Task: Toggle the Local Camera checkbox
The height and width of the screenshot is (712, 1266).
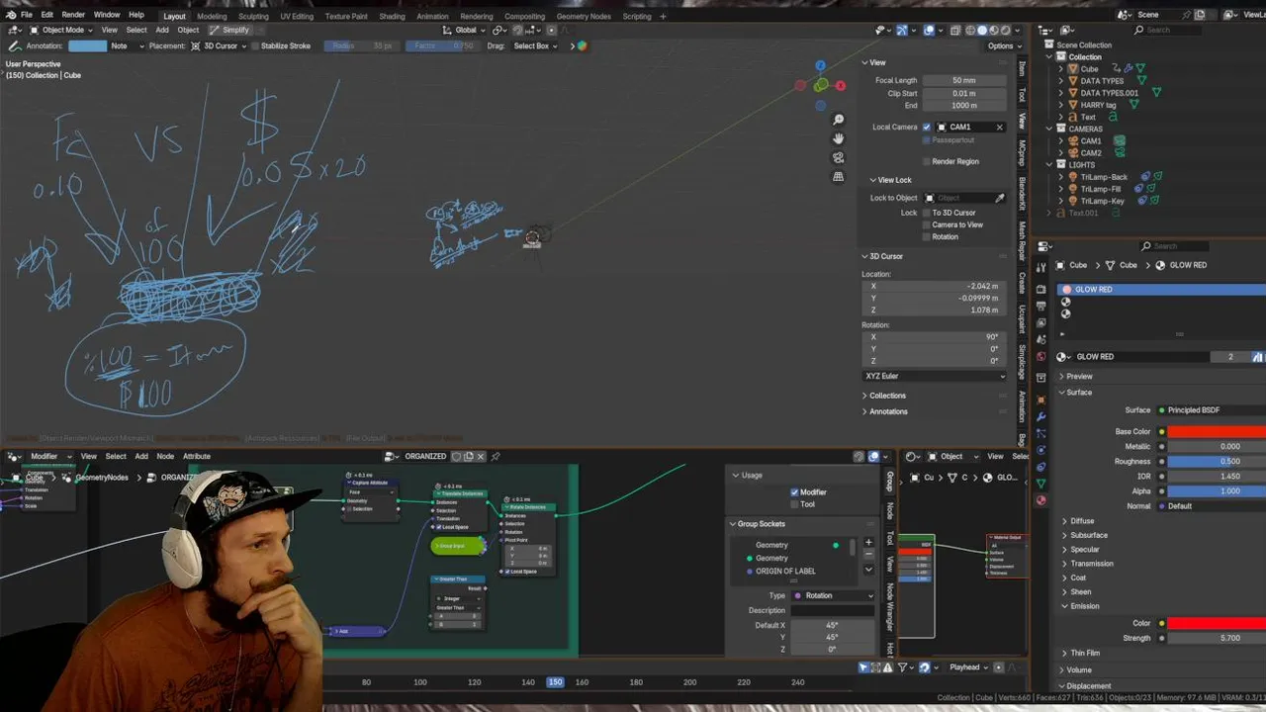Action: [927, 127]
